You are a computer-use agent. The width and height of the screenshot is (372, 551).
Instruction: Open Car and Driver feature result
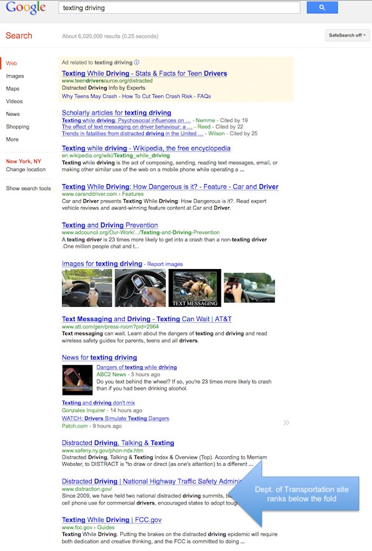[170, 187]
